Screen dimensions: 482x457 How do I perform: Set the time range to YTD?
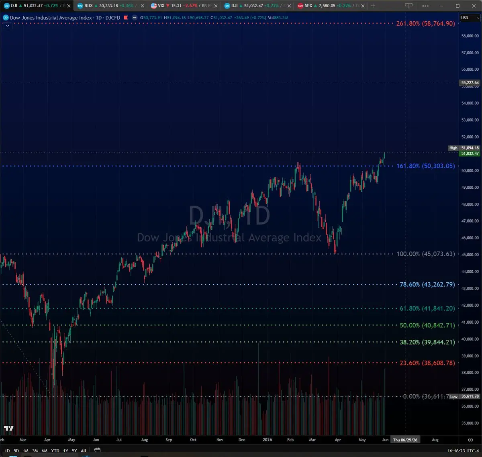(x=55, y=451)
